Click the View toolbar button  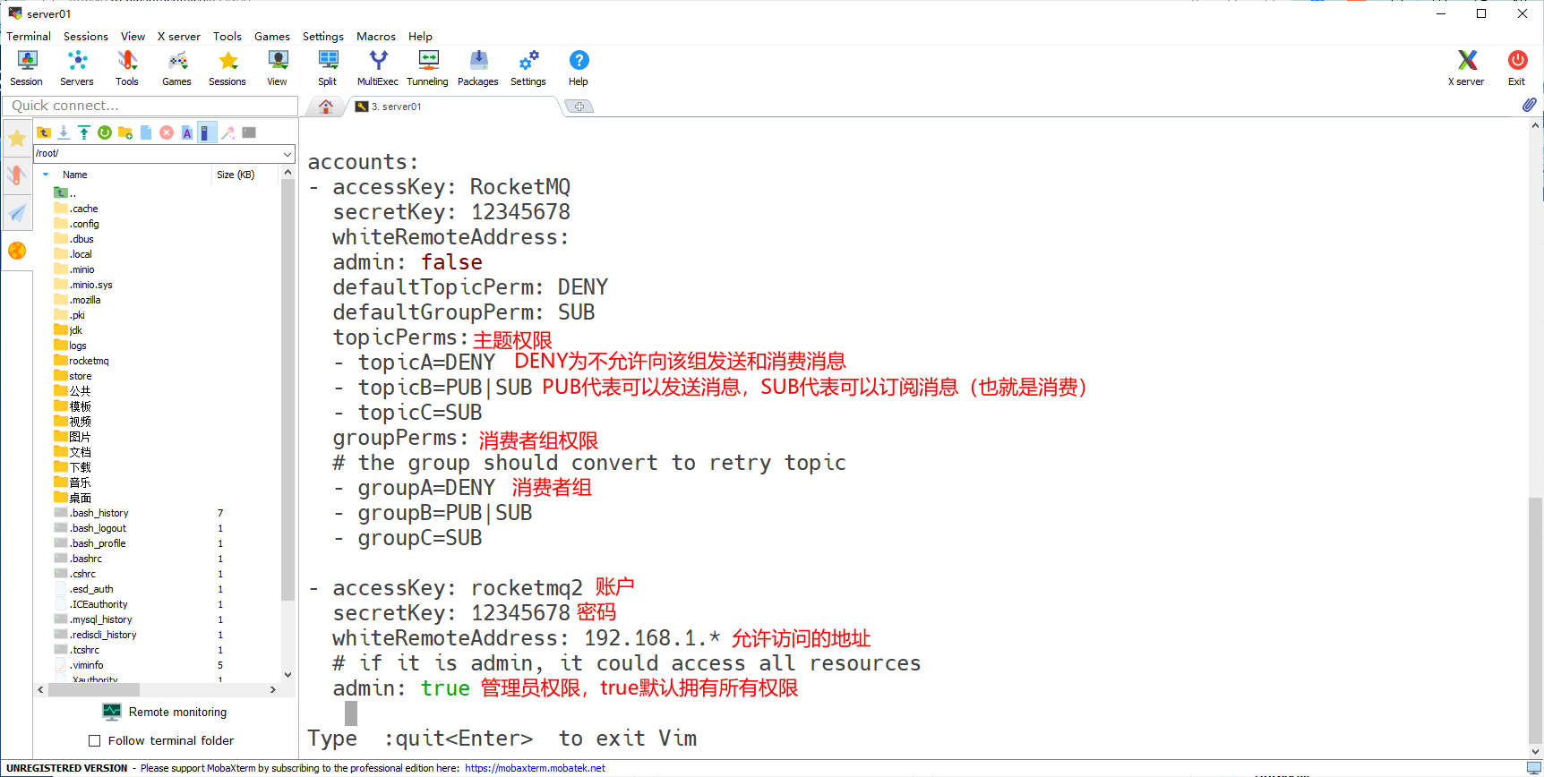point(278,68)
